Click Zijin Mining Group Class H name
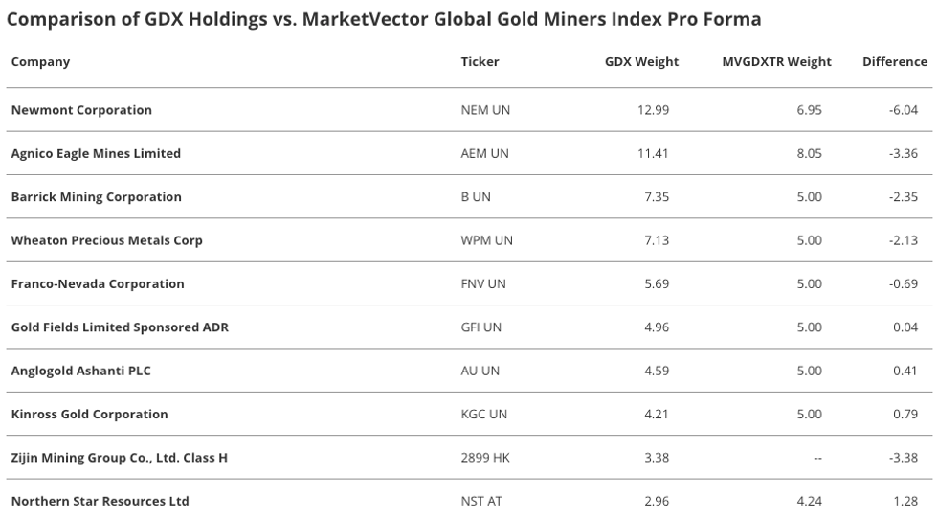 [119, 458]
